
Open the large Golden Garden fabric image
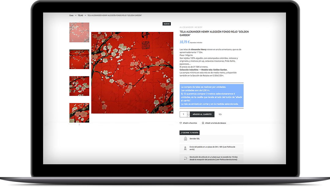[132, 73]
